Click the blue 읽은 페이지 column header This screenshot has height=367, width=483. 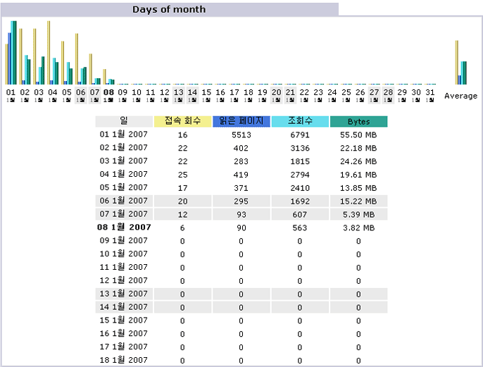241,121
